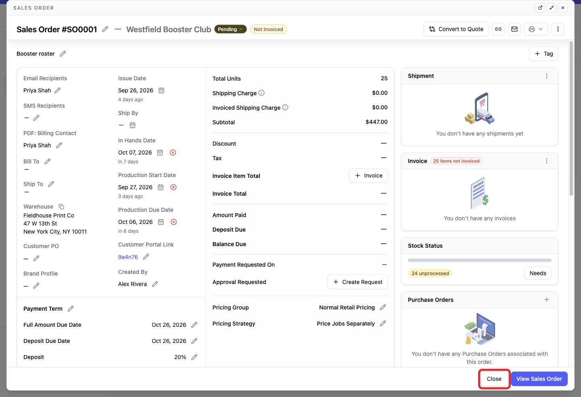Open Ship By calendar picker
581x397 pixels.
point(132,125)
